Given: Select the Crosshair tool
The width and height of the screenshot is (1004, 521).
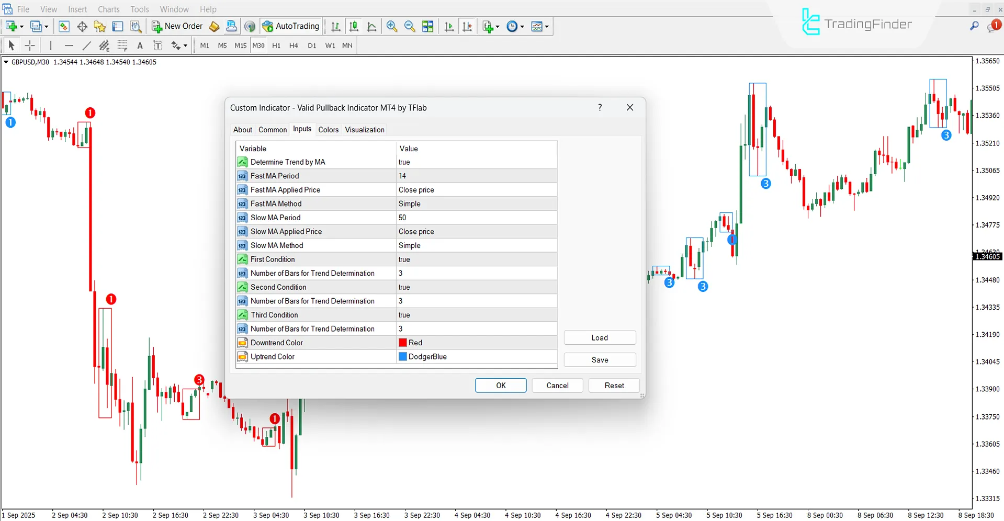Looking at the screenshot, I should (x=30, y=46).
